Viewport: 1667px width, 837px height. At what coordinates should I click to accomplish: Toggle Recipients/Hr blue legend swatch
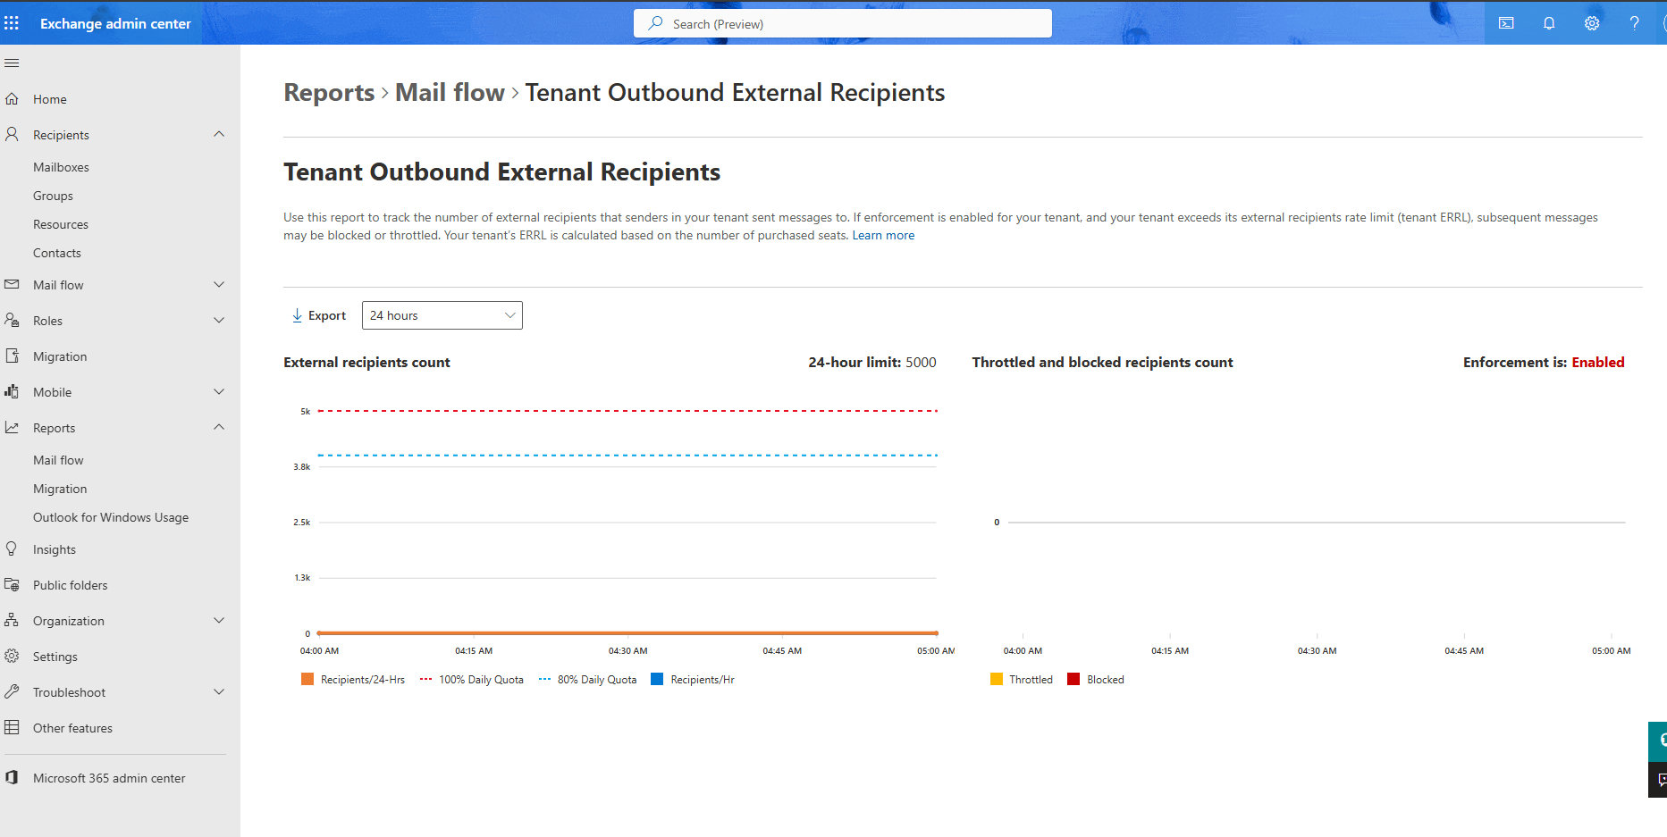tap(657, 679)
